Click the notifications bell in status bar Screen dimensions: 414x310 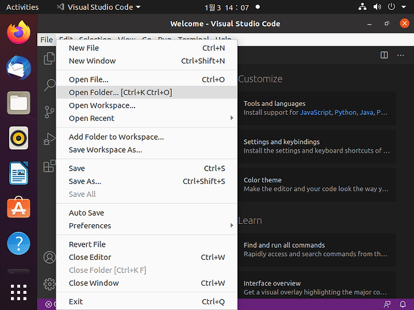[x=402, y=304]
